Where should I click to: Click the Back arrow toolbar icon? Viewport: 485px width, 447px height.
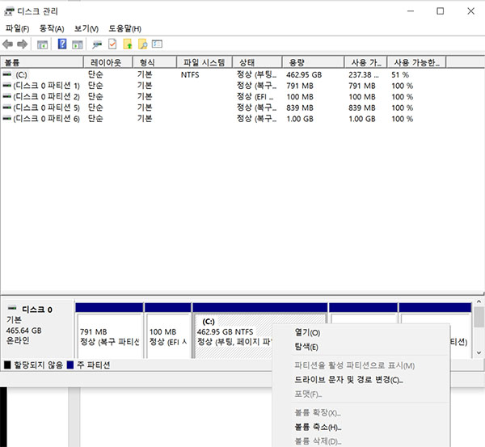8,44
